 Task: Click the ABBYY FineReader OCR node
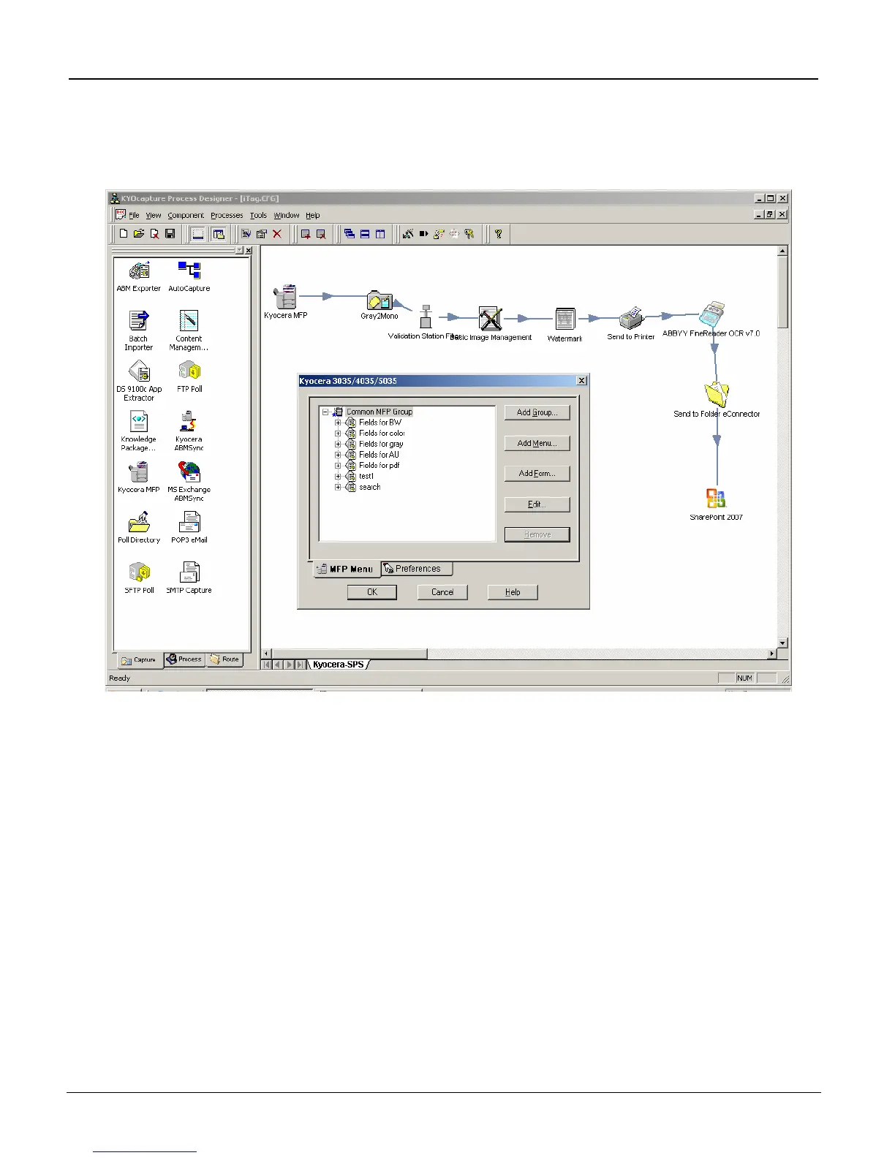coord(711,319)
